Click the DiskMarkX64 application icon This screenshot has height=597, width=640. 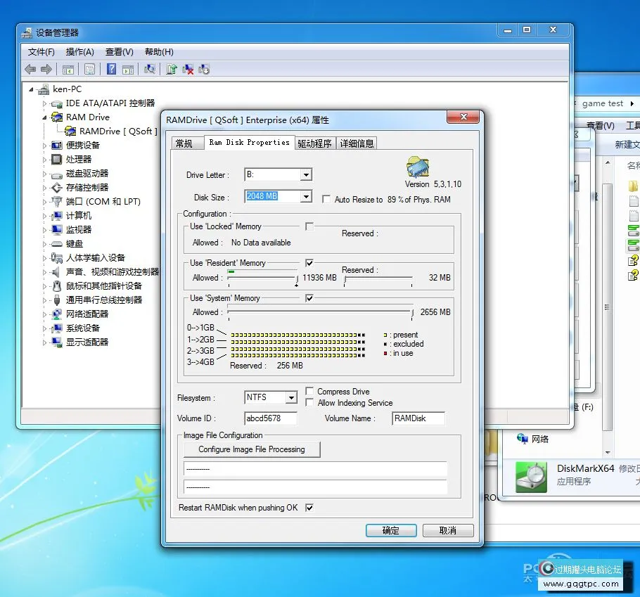click(531, 476)
